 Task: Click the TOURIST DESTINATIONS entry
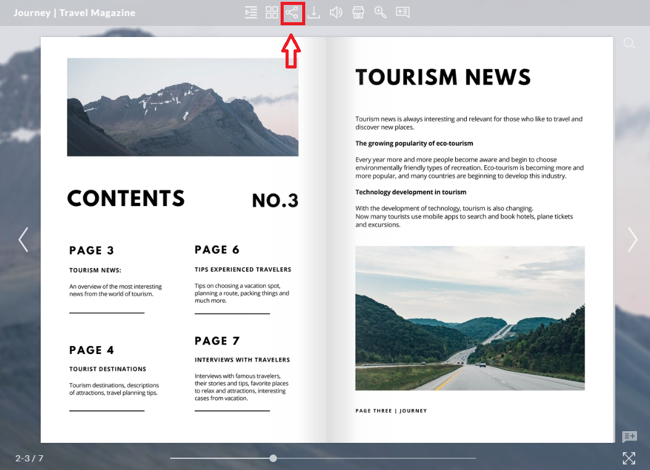pos(108,369)
